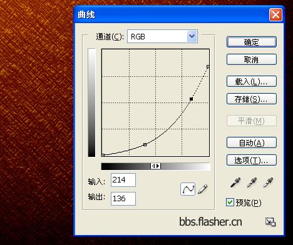Click the 选项(T)... button
Screen dimensions: 293x245
252,160
